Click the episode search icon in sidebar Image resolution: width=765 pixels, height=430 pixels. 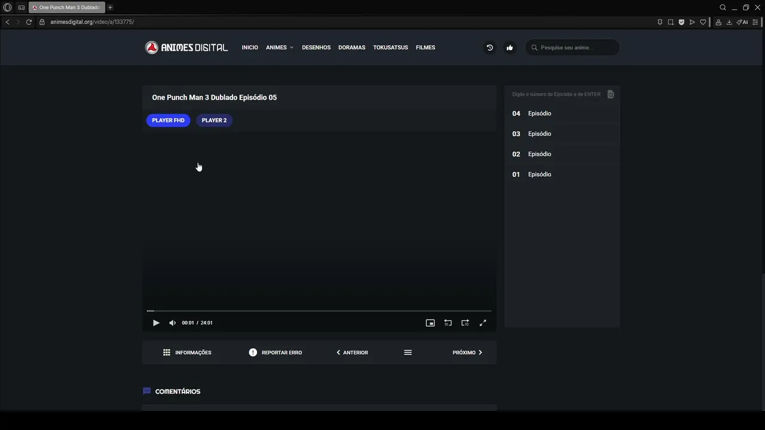[610, 94]
